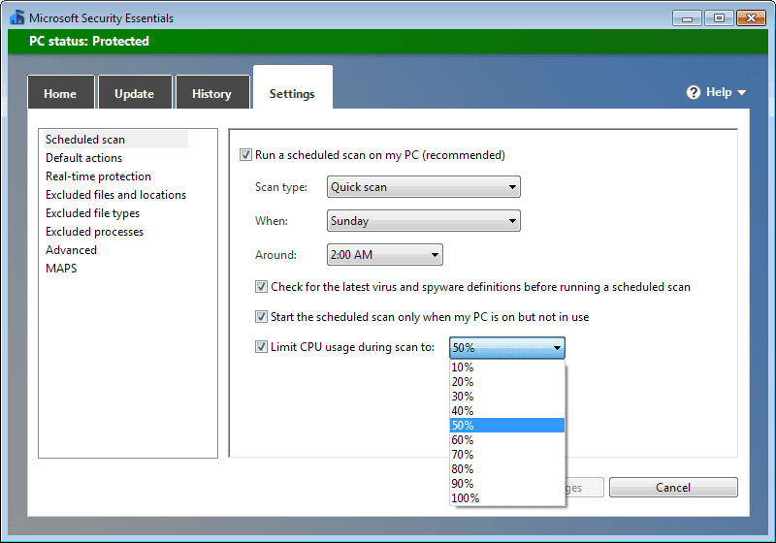Choose 70% from CPU limit list
The width and height of the screenshot is (776, 543).
[x=506, y=455]
